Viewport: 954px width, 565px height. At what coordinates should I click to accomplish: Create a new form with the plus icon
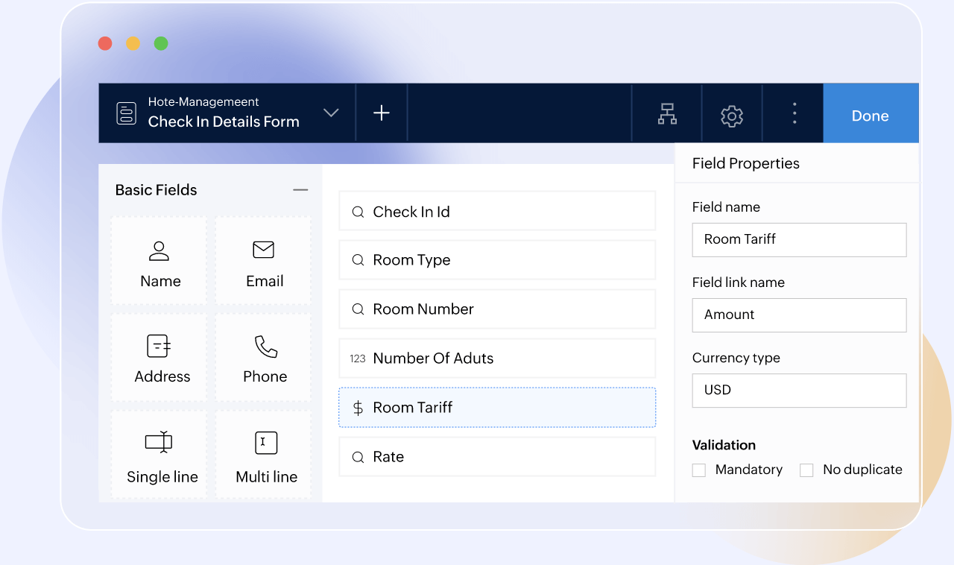pos(381,113)
